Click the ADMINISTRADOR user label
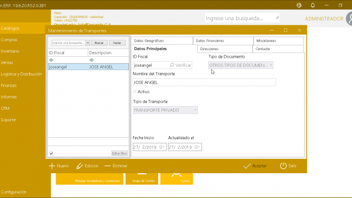The image size is (352, 198). click(324, 19)
